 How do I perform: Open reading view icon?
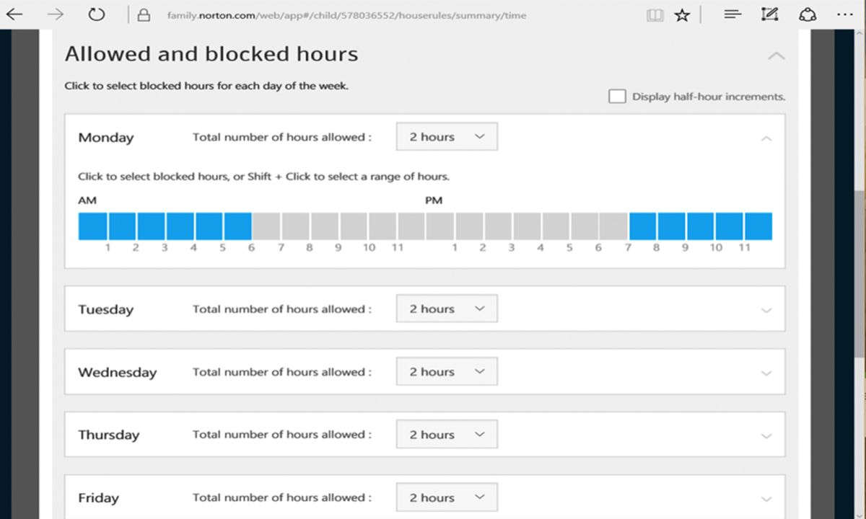(655, 14)
